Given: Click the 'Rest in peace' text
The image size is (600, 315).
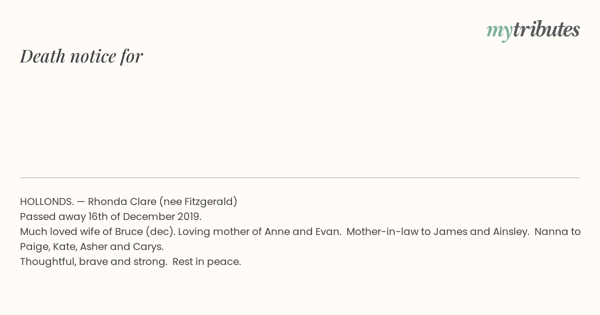Looking at the screenshot, I should click(x=206, y=262).
